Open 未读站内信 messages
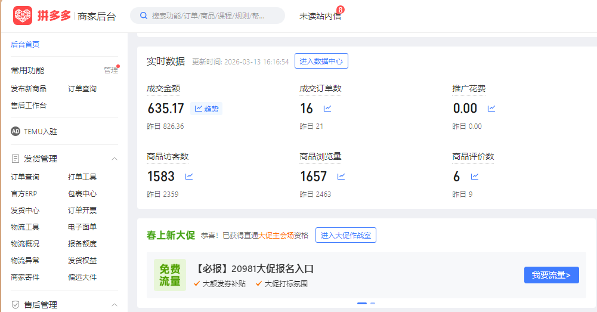The image size is (597, 312). (x=320, y=16)
